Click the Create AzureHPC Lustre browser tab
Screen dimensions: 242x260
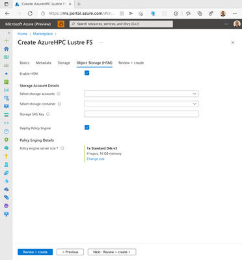[x=44, y=4]
